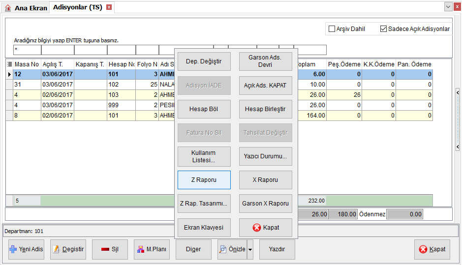This screenshot has width=462, height=265.
Task: Open Garson X Raporu
Action: click(x=266, y=204)
